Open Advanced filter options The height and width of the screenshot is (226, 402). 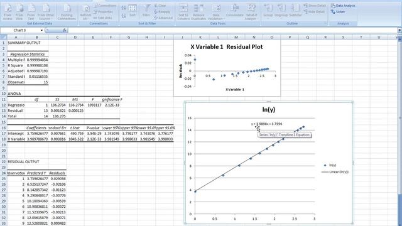click(163, 18)
